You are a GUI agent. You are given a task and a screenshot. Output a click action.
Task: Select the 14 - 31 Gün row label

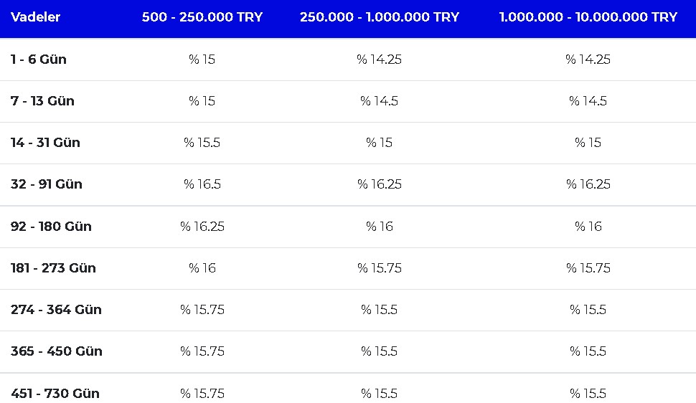pyautogui.click(x=45, y=143)
